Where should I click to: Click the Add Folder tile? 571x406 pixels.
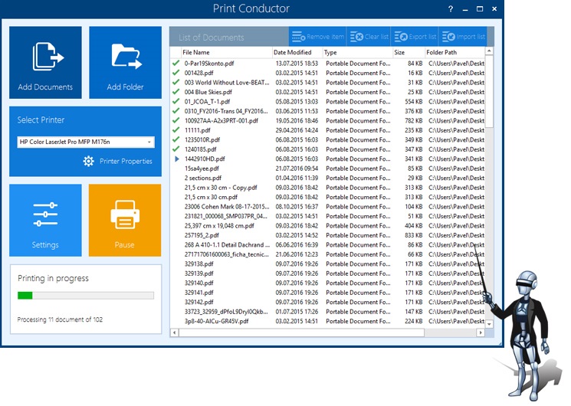125,62
